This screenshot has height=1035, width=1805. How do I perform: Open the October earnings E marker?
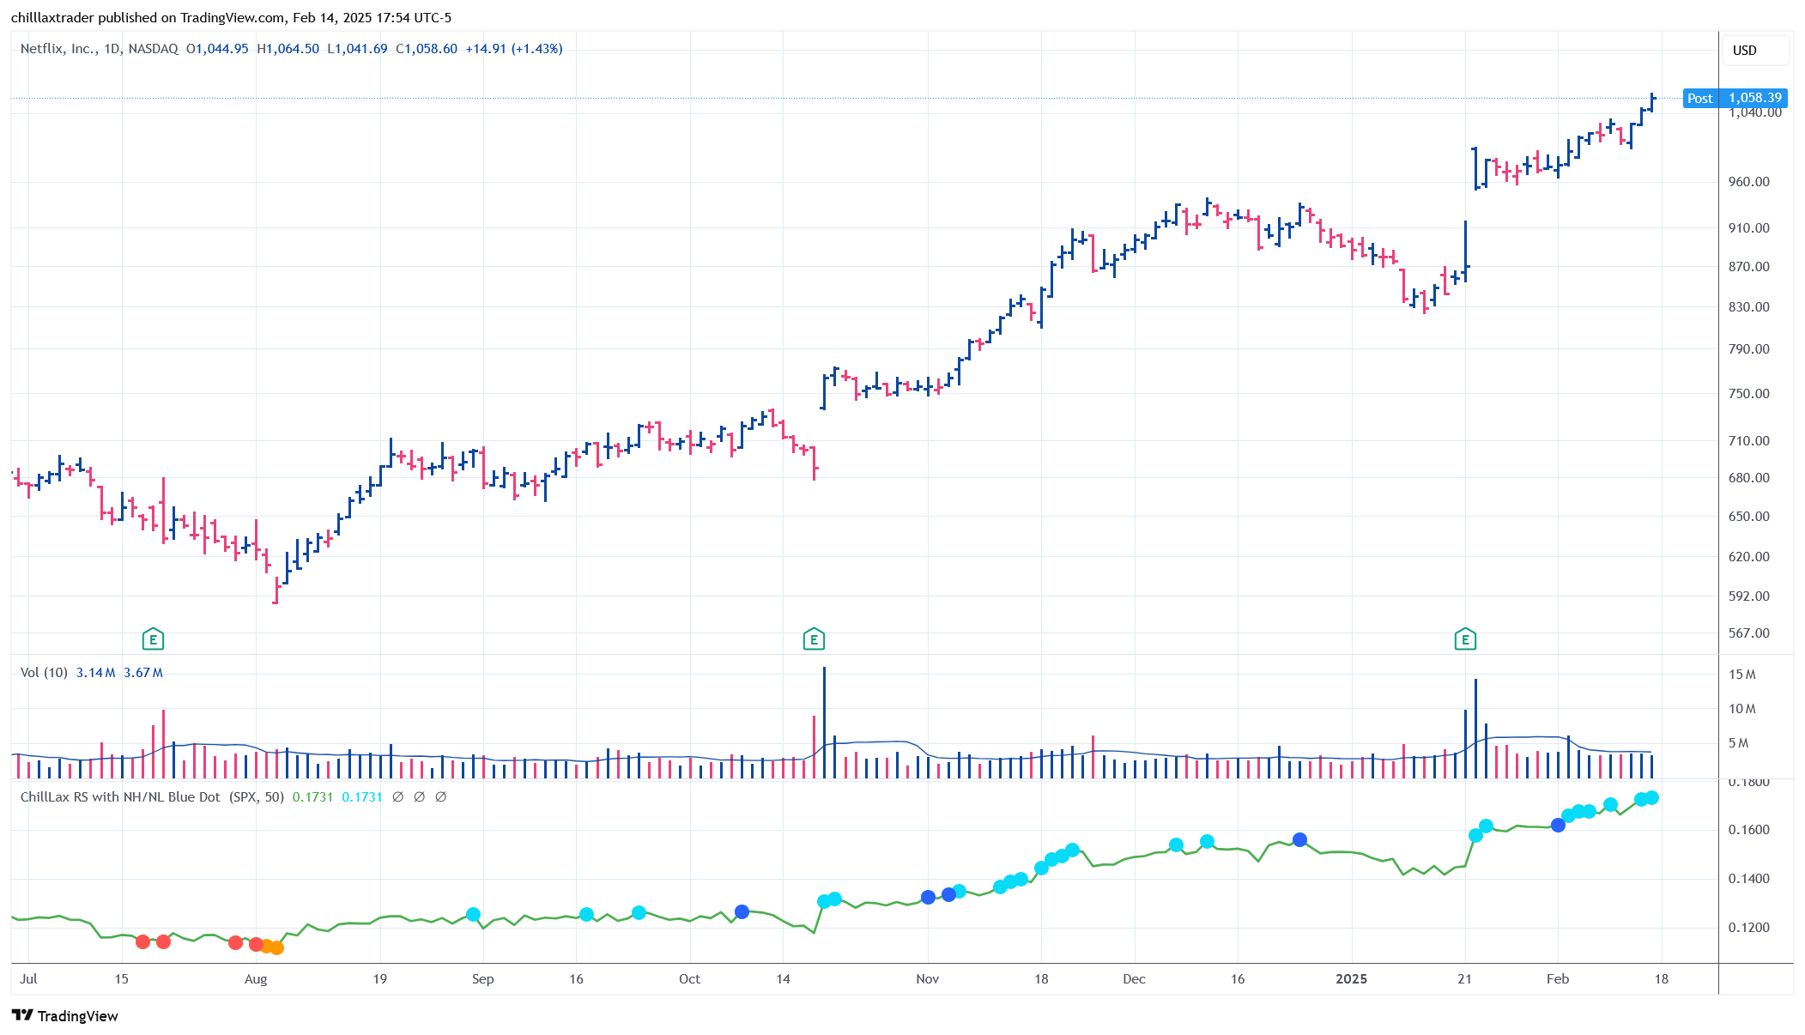click(x=814, y=639)
